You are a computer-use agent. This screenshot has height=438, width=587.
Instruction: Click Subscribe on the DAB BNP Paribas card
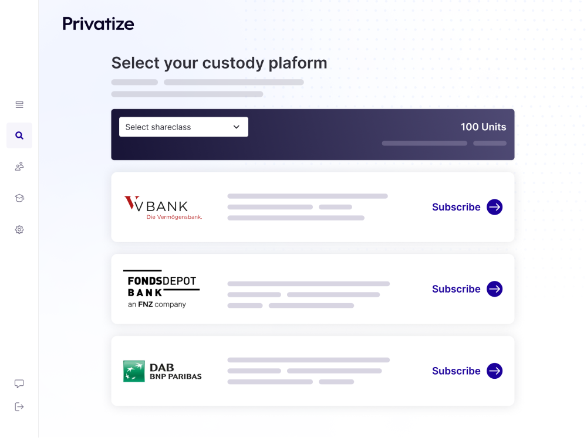pos(456,371)
